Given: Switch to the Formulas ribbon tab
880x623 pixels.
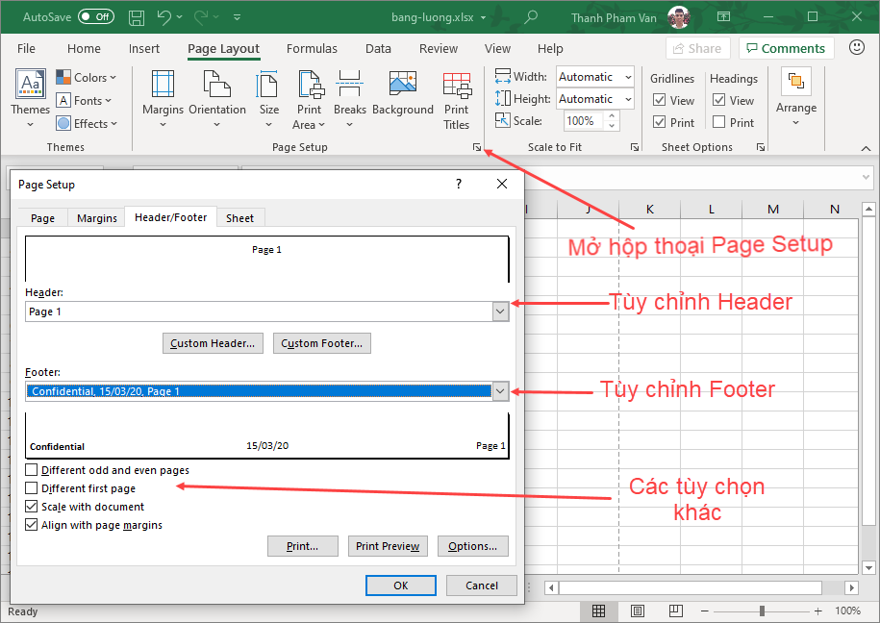Looking at the screenshot, I should point(312,49).
